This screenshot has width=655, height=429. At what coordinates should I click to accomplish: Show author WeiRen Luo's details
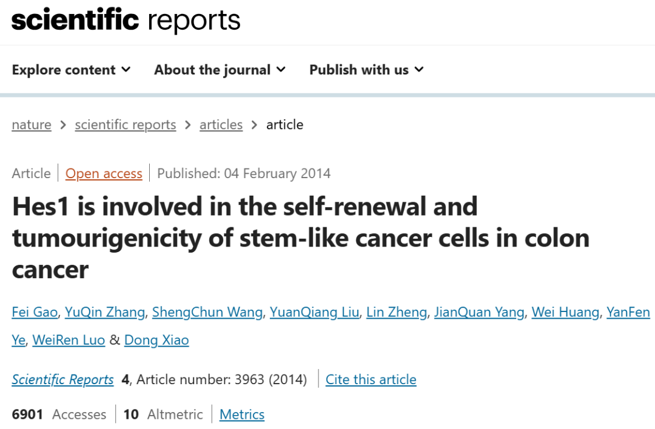pyautogui.click(x=69, y=340)
